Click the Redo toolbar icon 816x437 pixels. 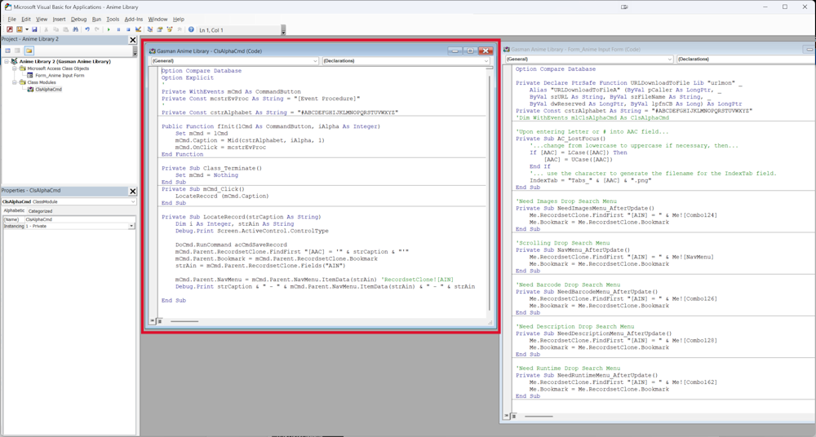coord(97,29)
